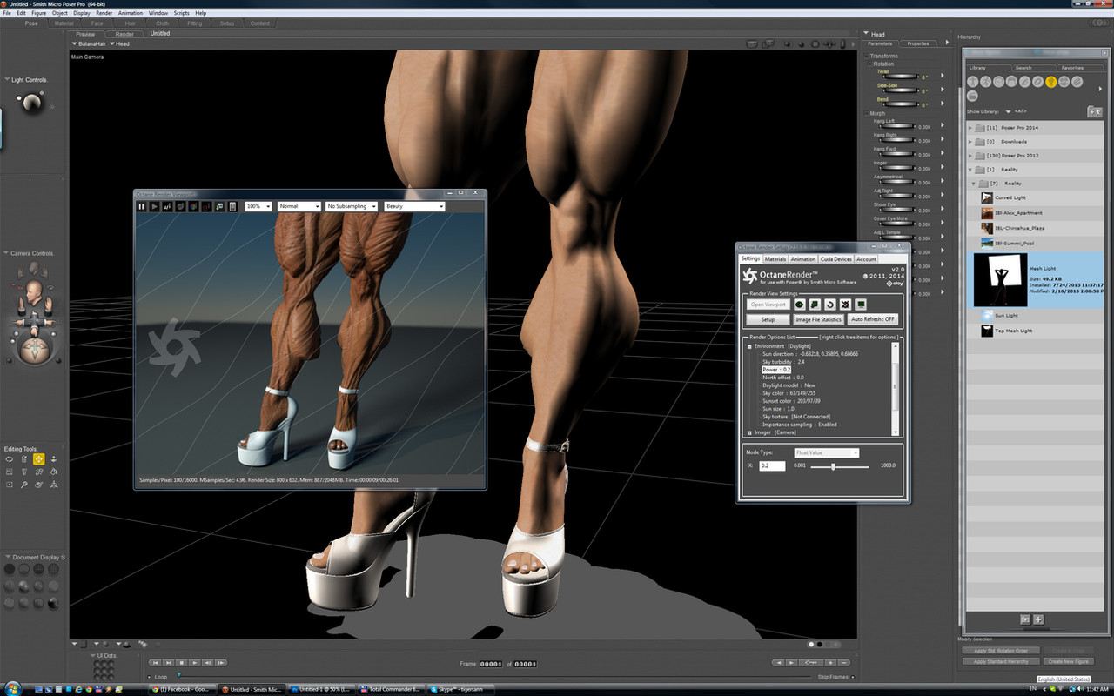
Task: Open Image File Statistics
Action: (x=818, y=319)
